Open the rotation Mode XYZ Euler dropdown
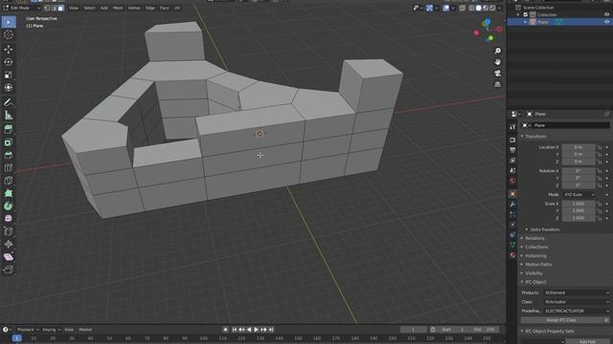Image resolution: width=613 pixels, height=344 pixels. pos(579,195)
